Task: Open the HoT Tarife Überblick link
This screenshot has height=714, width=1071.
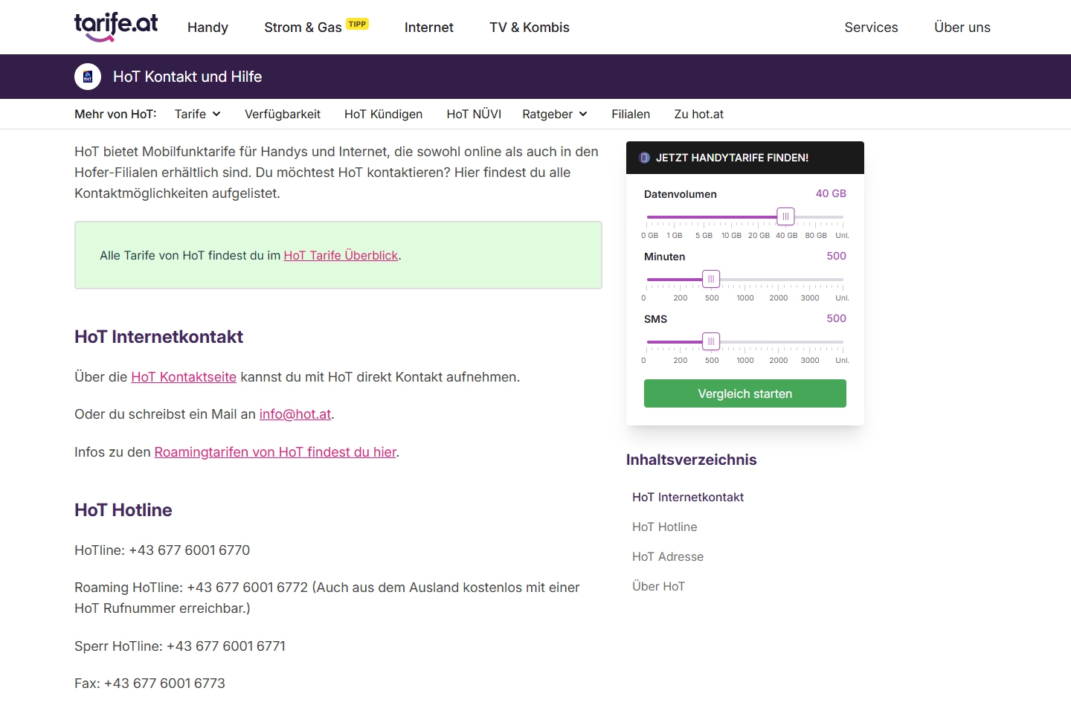Action: (341, 255)
